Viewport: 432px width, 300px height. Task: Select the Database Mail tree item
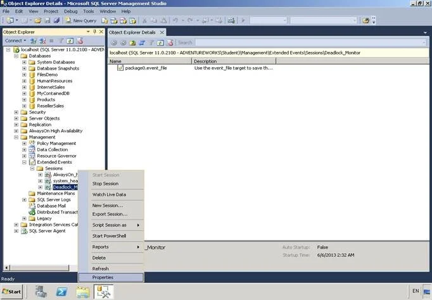coord(51,206)
